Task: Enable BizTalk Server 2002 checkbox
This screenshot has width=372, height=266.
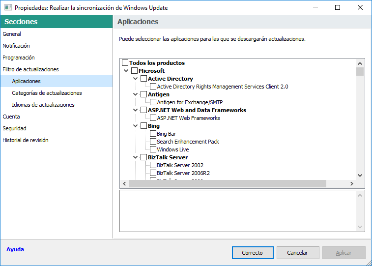Action: coord(153,165)
